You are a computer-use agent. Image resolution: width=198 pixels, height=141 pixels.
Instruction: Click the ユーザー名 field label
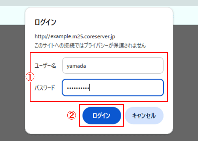(x=45, y=66)
